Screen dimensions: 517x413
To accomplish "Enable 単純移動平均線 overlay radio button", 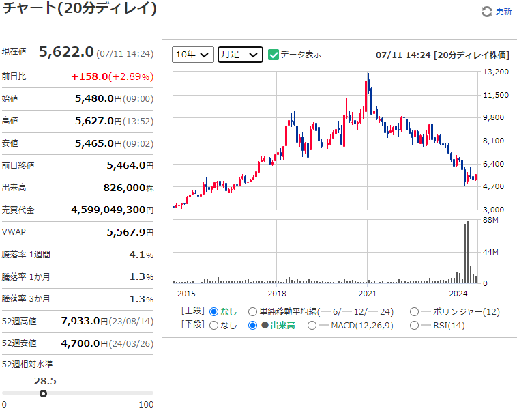I will tap(253, 312).
